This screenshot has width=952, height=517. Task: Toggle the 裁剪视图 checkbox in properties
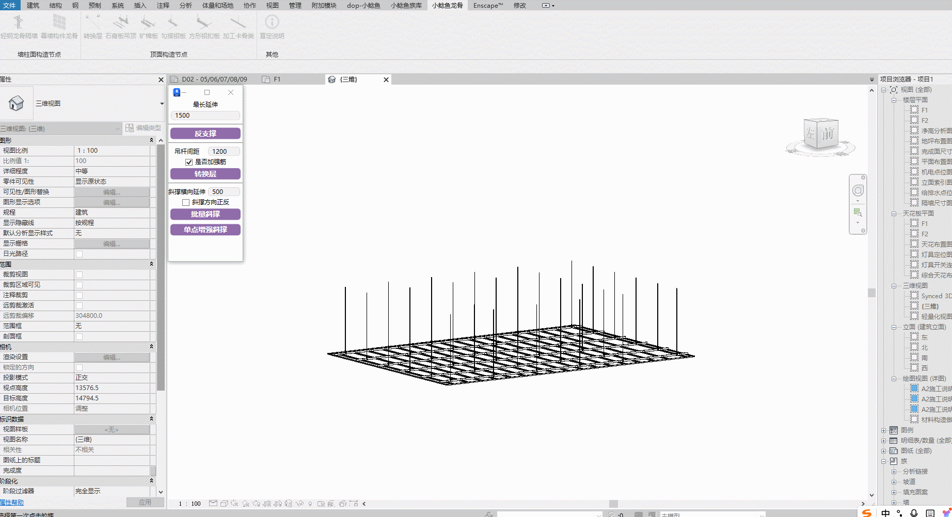pyautogui.click(x=79, y=274)
